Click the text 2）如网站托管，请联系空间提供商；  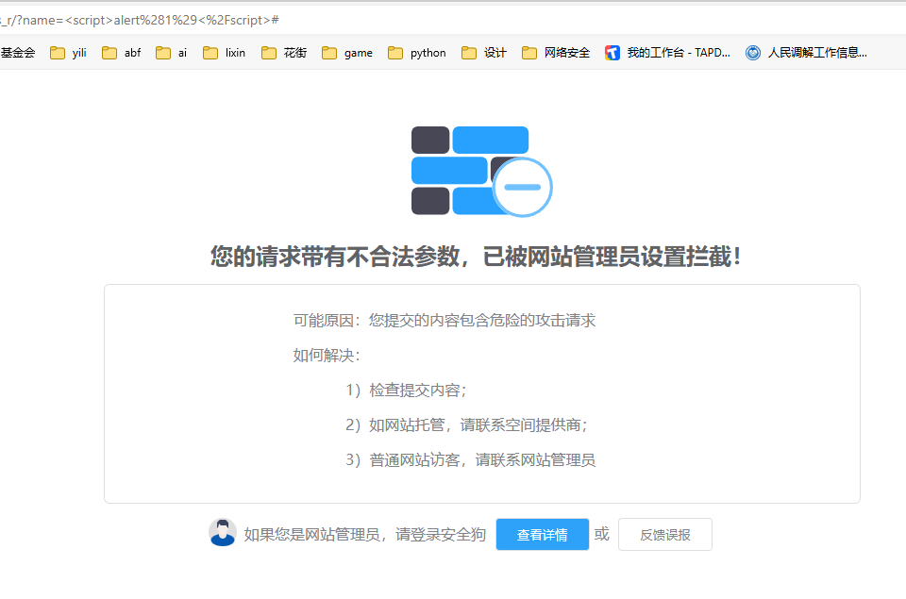click(x=466, y=425)
